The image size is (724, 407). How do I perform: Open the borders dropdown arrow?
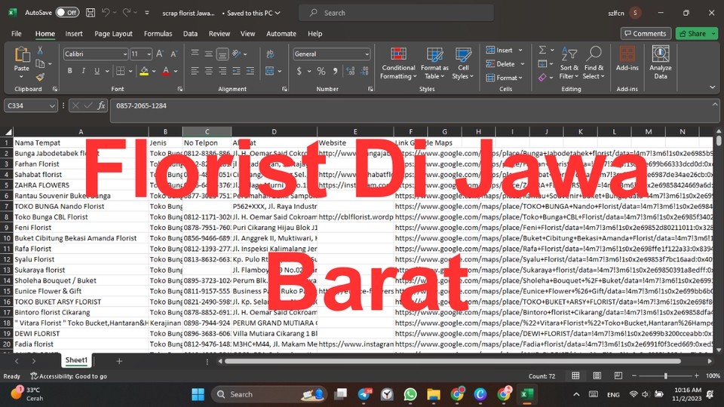tap(130, 72)
